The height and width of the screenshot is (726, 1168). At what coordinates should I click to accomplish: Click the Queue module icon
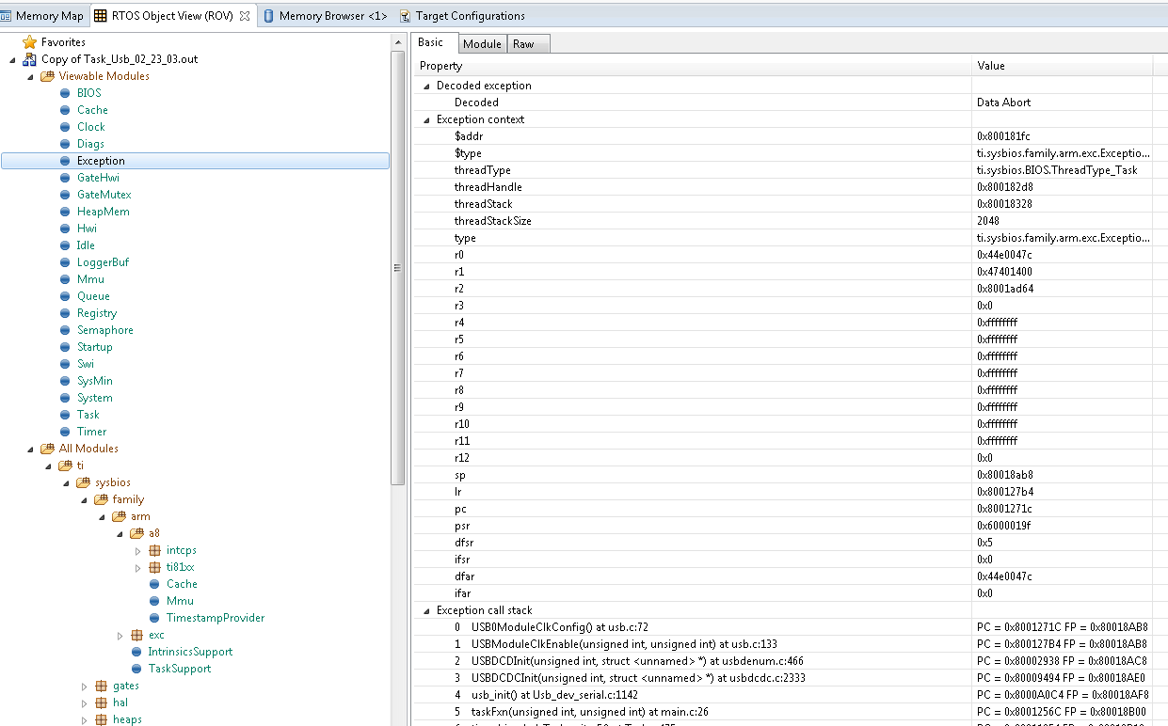[x=65, y=296]
